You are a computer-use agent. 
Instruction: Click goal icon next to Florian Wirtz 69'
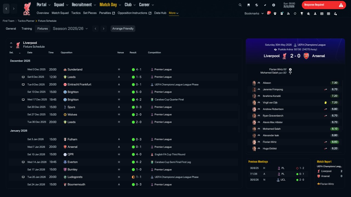coord(290,69)
